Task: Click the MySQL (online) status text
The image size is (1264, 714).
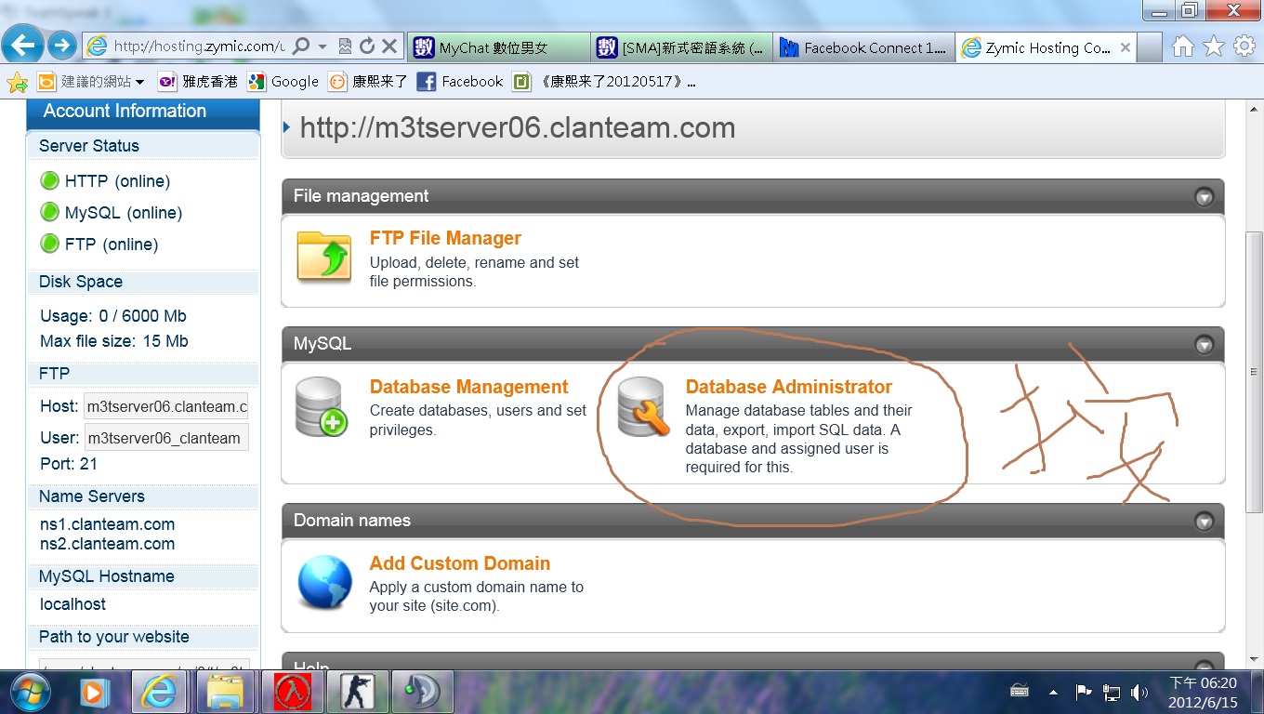Action: point(124,213)
